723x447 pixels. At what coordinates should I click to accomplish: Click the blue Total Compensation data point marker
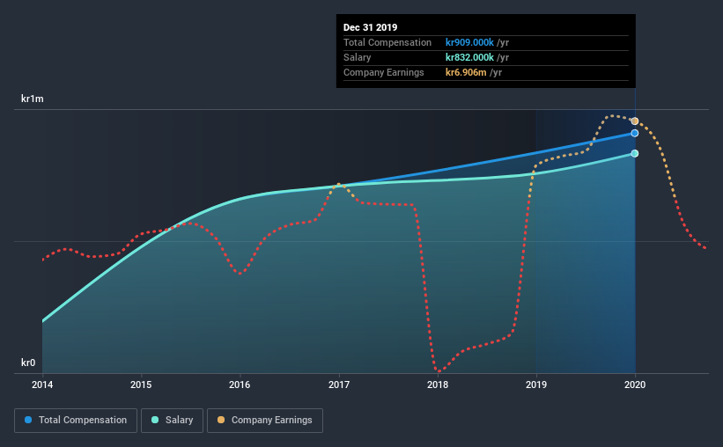pos(634,133)
